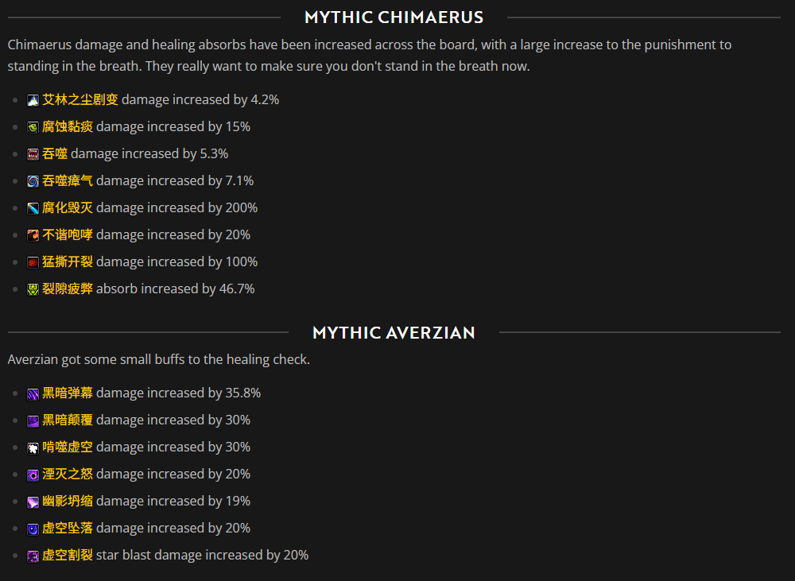Image resolution: width=795 pixels, height=581 pixels.
Task: Open the 幽影坍缩 spell link
Action: pyautogui.click(x=68, y=501)
